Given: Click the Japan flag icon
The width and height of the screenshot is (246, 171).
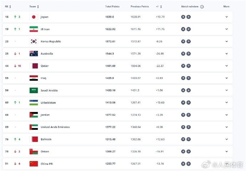Looking at the screenshot, I should click(34, 17).
